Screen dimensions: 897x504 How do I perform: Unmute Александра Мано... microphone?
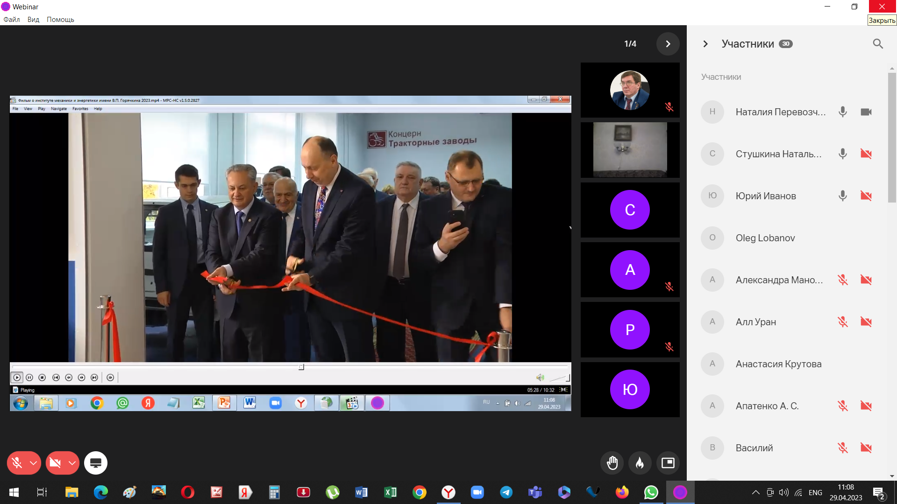click(843, 280)
